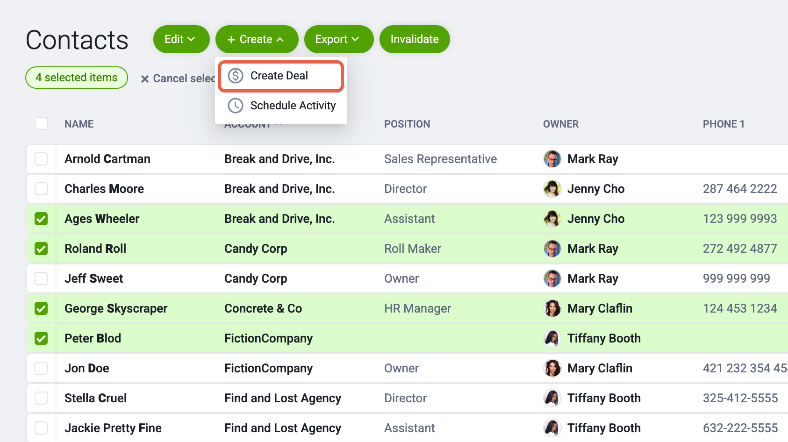
Task: Sort by the Position column header
Action: click(x=407, y=124)
